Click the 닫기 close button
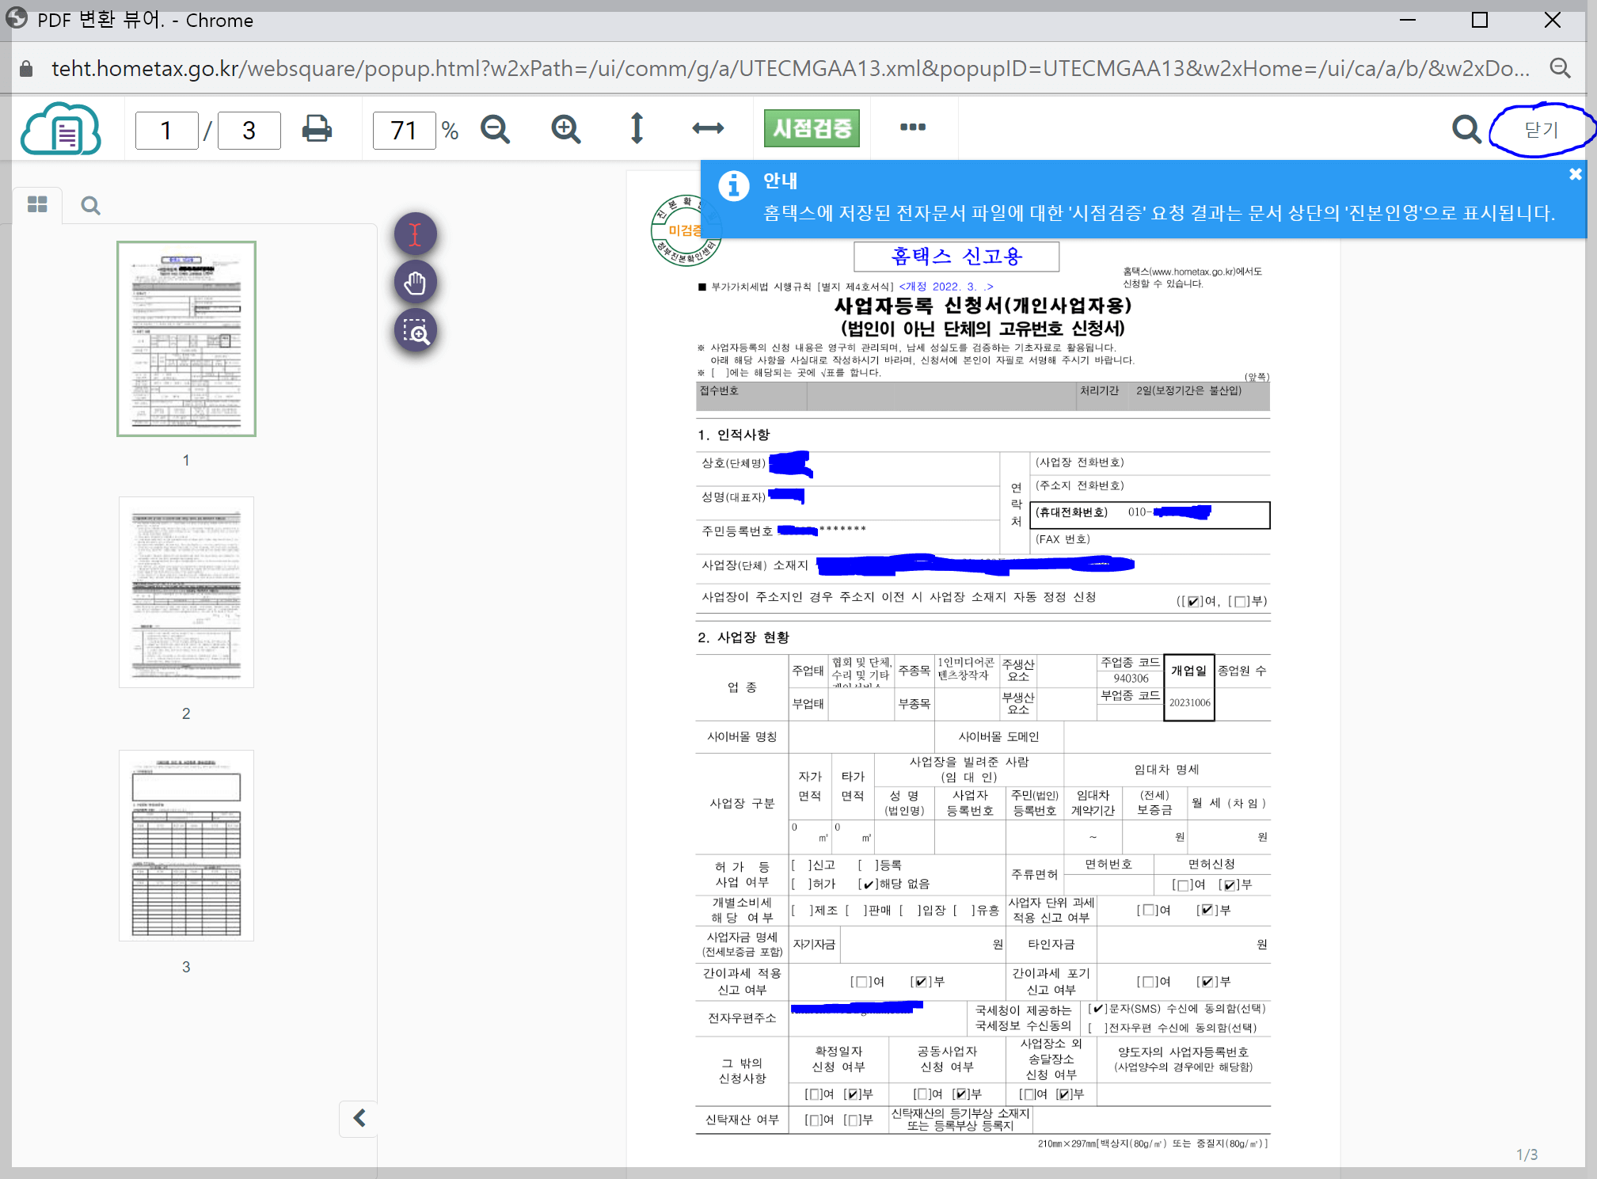Viewport: 1597px width, 1179px height. (1541, 130)
